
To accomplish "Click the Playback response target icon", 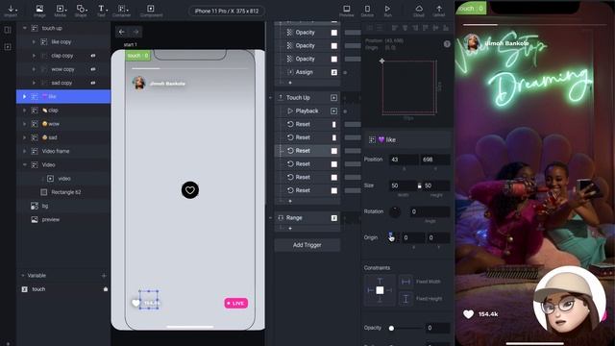I will point(333,111).
